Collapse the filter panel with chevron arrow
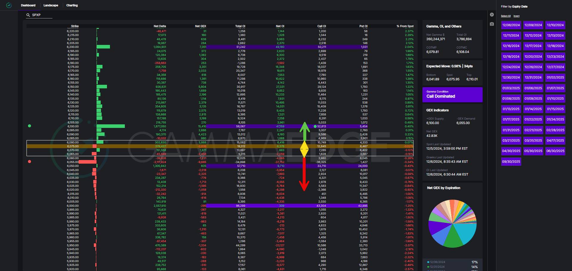This screenshot has height=271, width=572. 492,15
